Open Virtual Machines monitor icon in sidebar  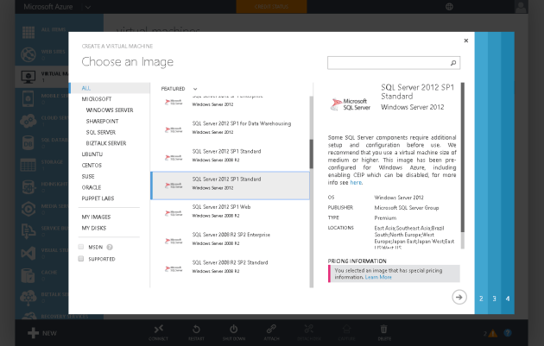28,77
